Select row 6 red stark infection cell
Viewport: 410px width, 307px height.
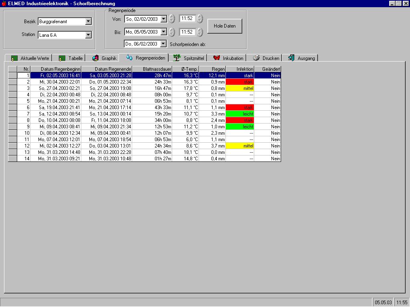point(240,108)
